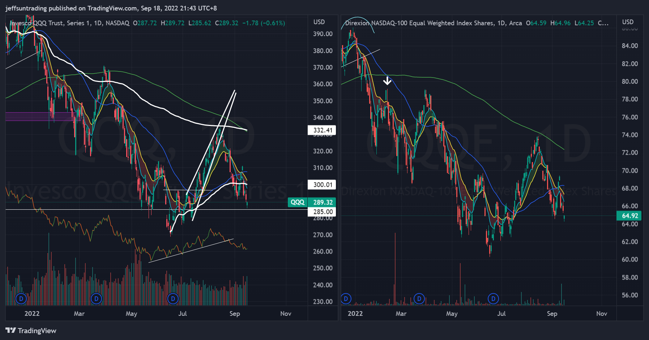Click the 2022 time label on QQQ chart

click(x=32, y=314)
